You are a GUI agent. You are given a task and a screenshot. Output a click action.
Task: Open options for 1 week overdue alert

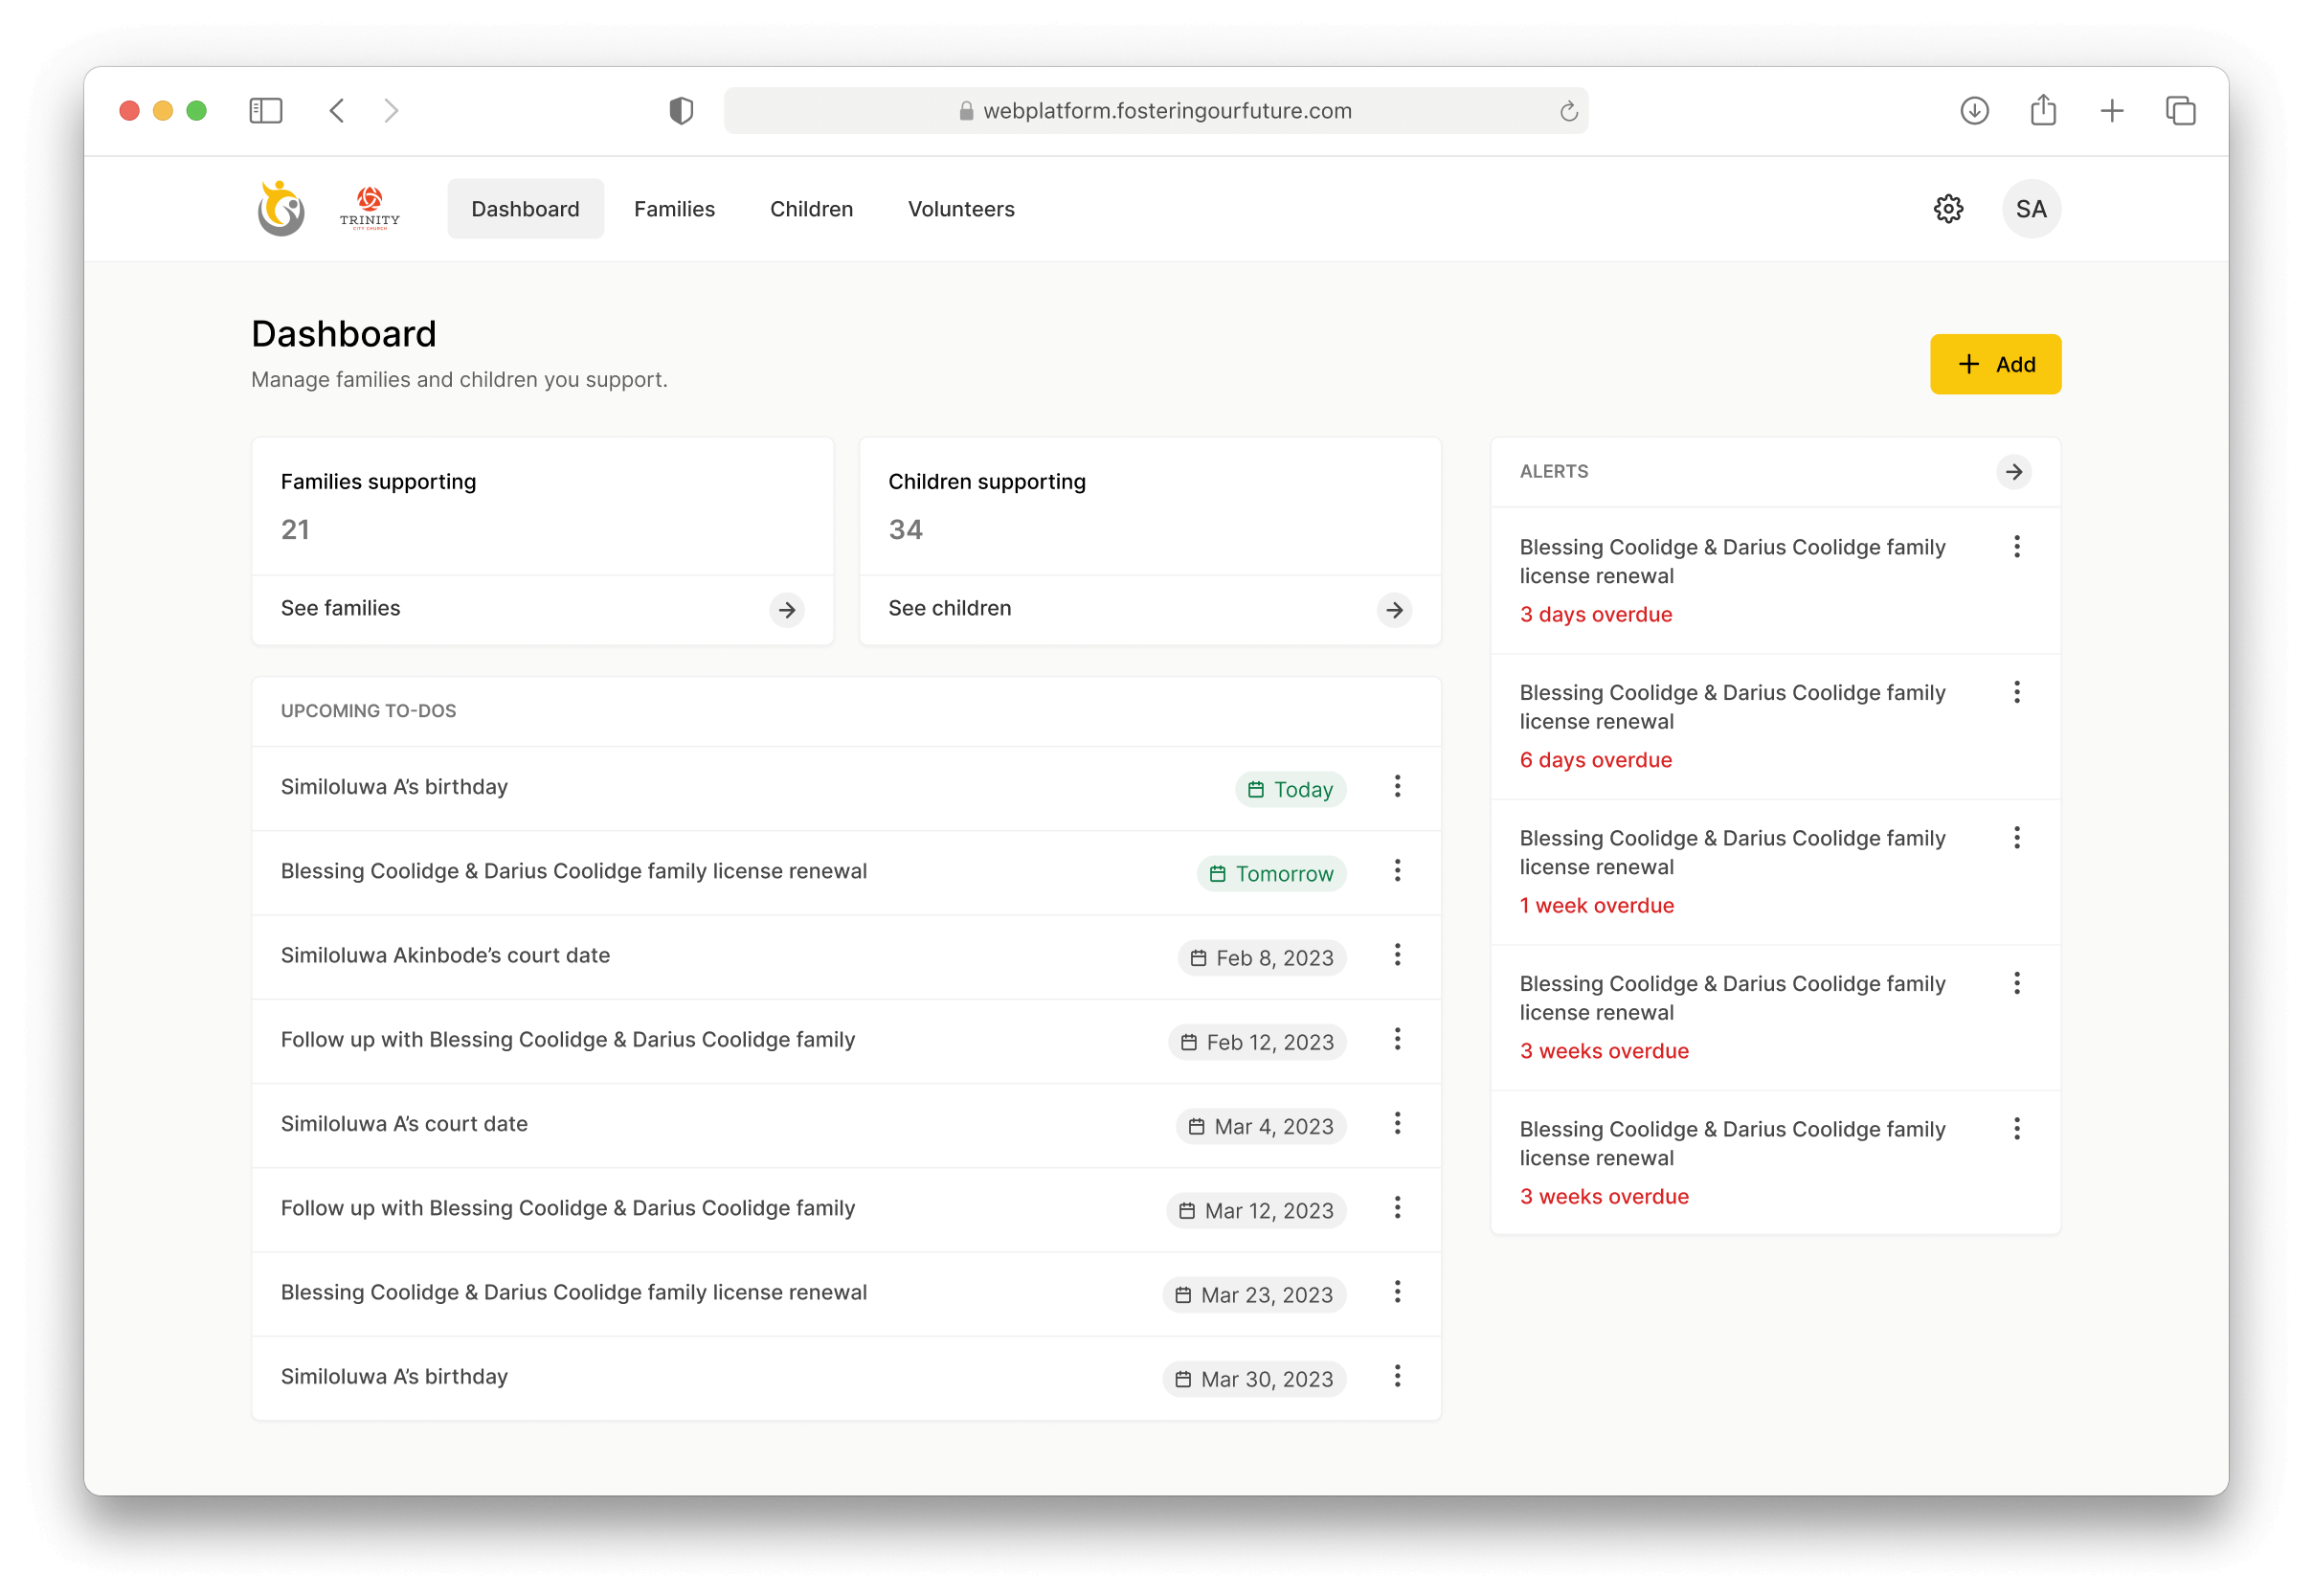[x=2016, y=838]
